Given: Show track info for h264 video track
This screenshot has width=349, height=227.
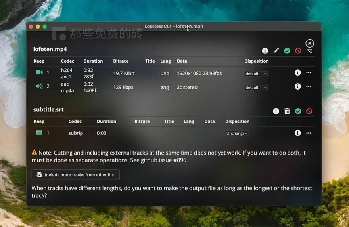Looking at the screenshot, I should pos(297,72).
